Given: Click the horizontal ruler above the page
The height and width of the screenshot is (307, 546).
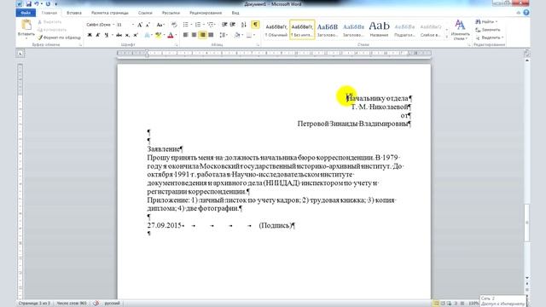Looking at the screenshot, I should [274, 53].
